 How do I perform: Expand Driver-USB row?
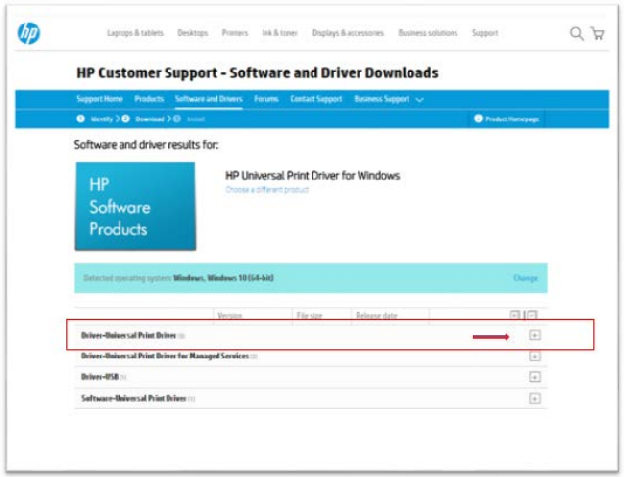535,377
